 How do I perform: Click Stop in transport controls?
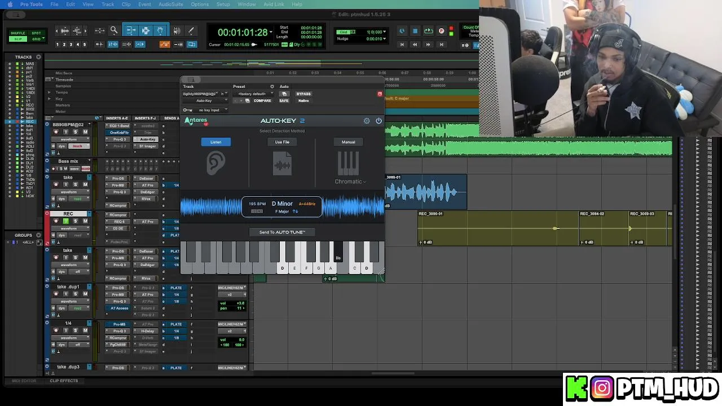pos(415,31)
